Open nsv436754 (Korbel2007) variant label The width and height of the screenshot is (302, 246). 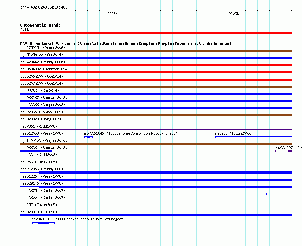(x=43, y=191)
